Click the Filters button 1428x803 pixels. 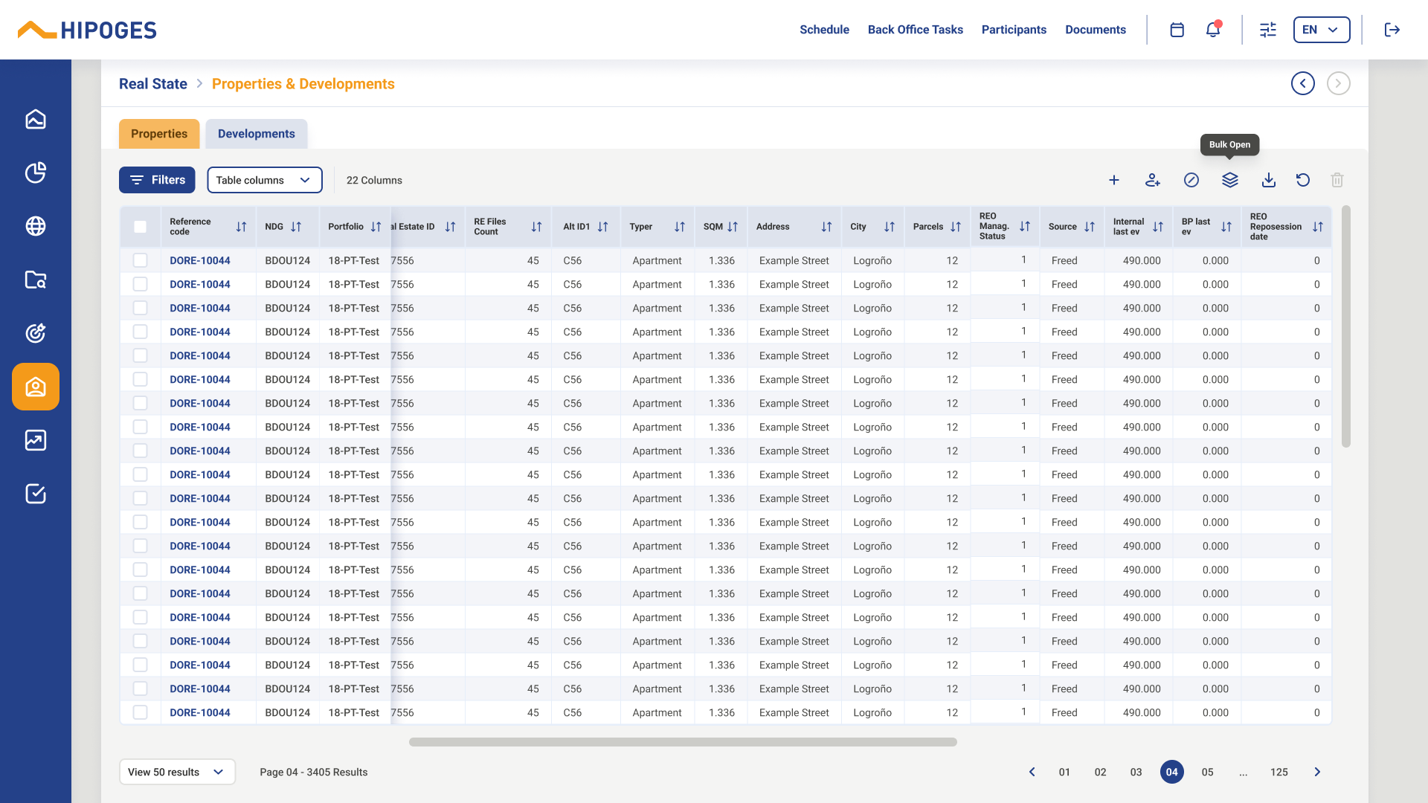pos(157,180)
